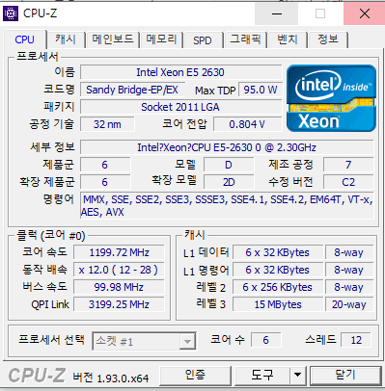Open the 캐시 tab
This screenshot has width=385, height=391.
point(66,39)
